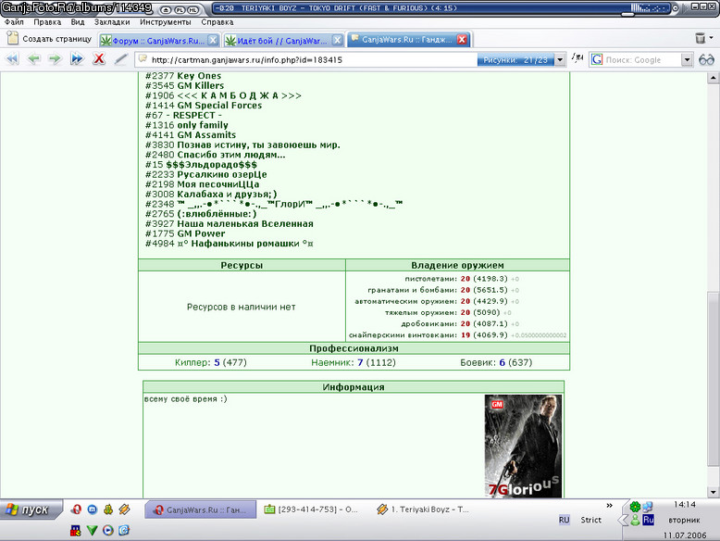This screenshot has width=720, height=541.
Task: Expand the trash can dropdown arrow
Action: click(712, 38)
